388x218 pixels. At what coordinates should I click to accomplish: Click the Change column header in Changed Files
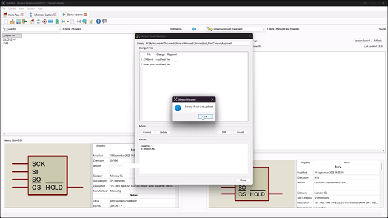(161, 54)
